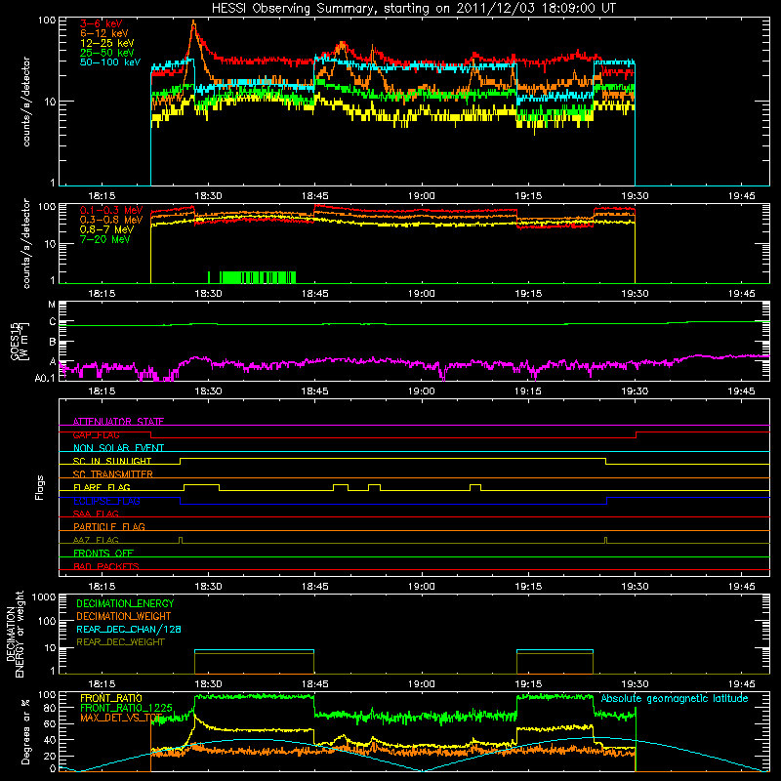Viewport: 781px width, 781px height.
Task: Select the FLARE_FLAG label
Action: (102, 487)
